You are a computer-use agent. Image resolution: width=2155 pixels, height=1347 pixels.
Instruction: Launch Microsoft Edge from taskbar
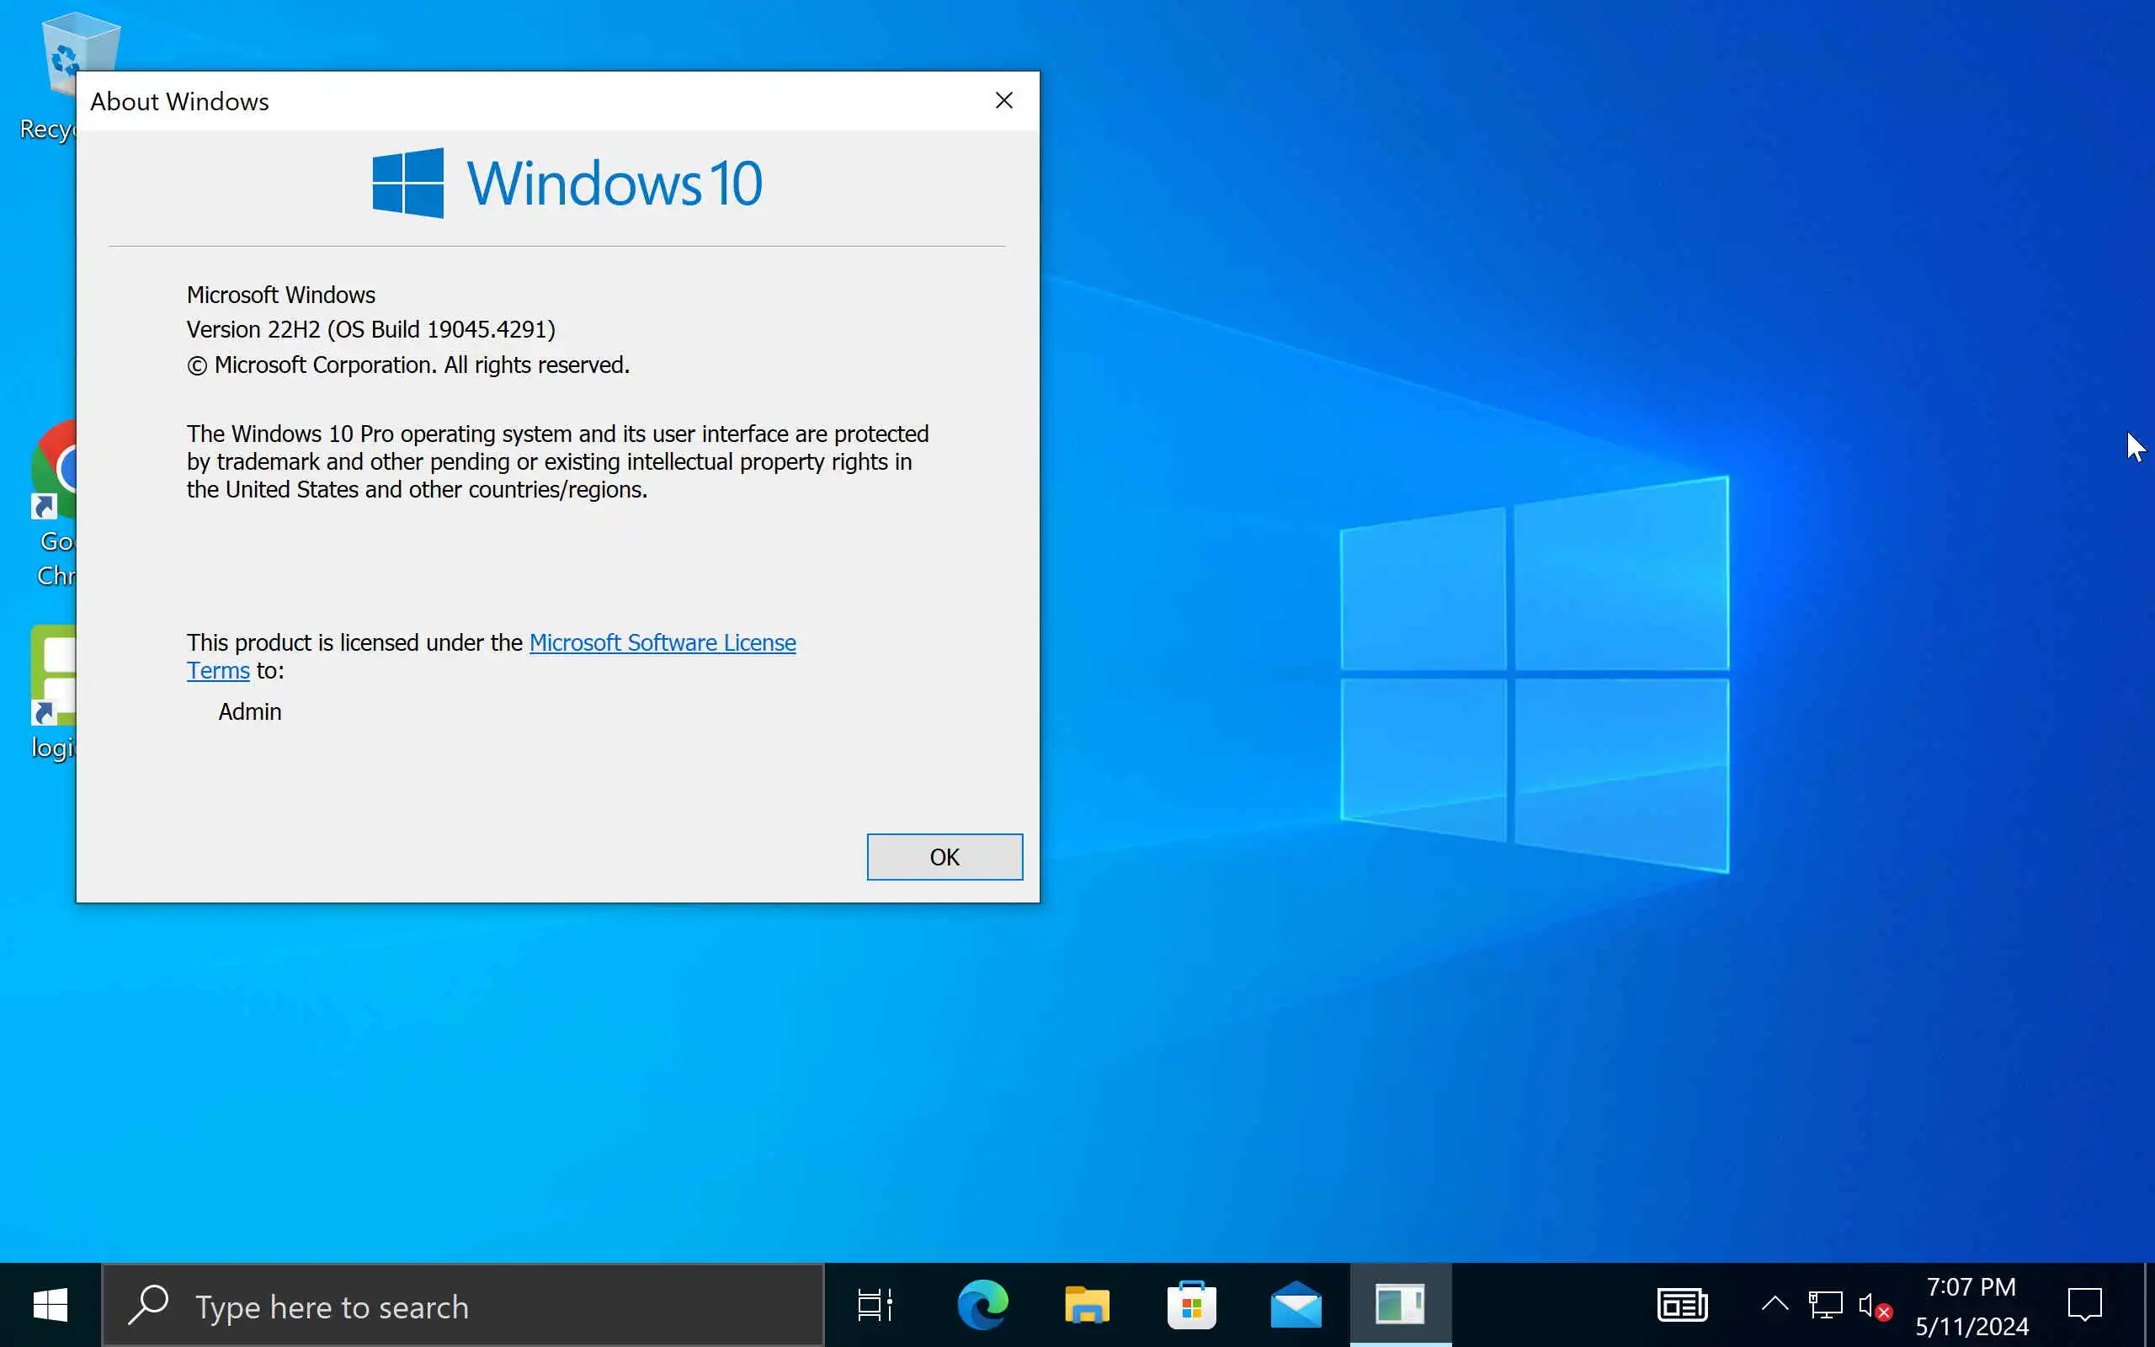[982, 1305]
